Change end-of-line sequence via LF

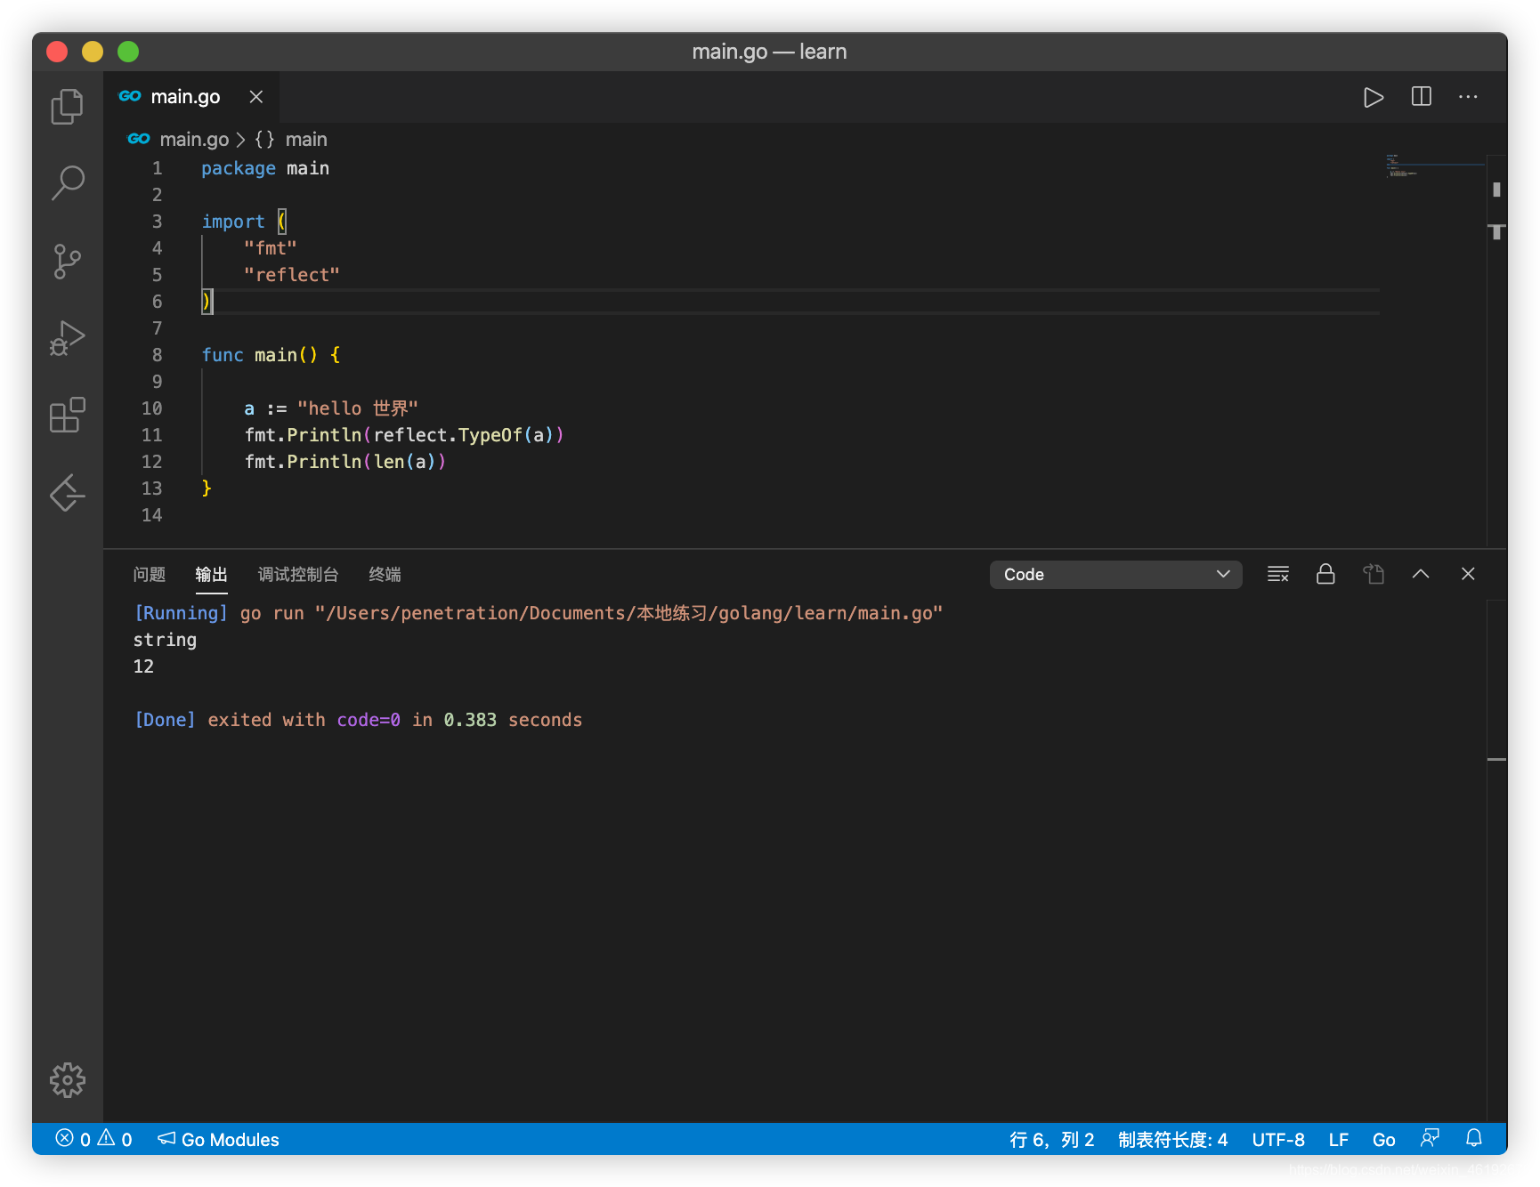[x=1338, y=1139]
